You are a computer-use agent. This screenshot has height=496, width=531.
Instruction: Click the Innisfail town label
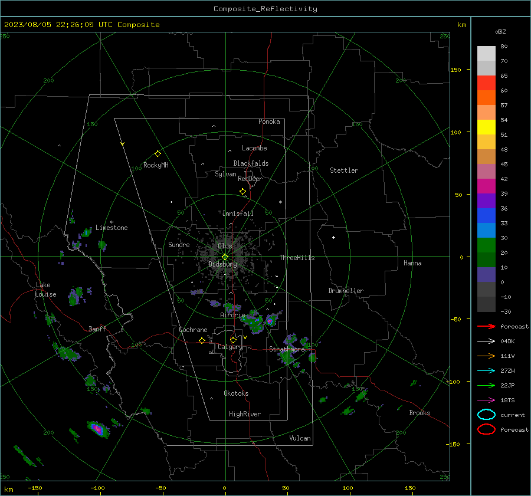pos(238,213)
